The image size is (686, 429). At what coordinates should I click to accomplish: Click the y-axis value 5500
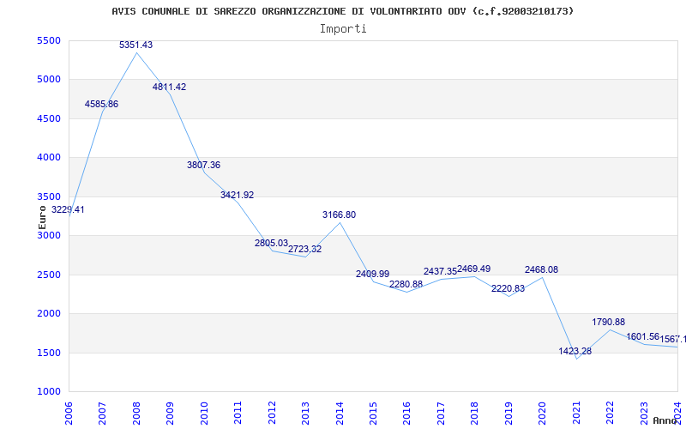(x=49, y=40)
